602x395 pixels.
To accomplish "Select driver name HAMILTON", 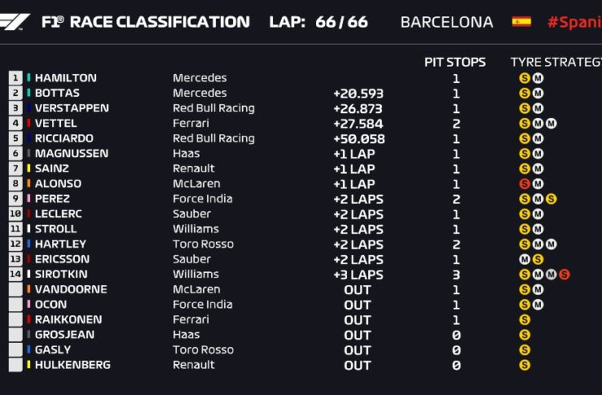I will 65,78.
